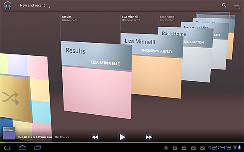Open the search magnifier icon

point(224,5)
